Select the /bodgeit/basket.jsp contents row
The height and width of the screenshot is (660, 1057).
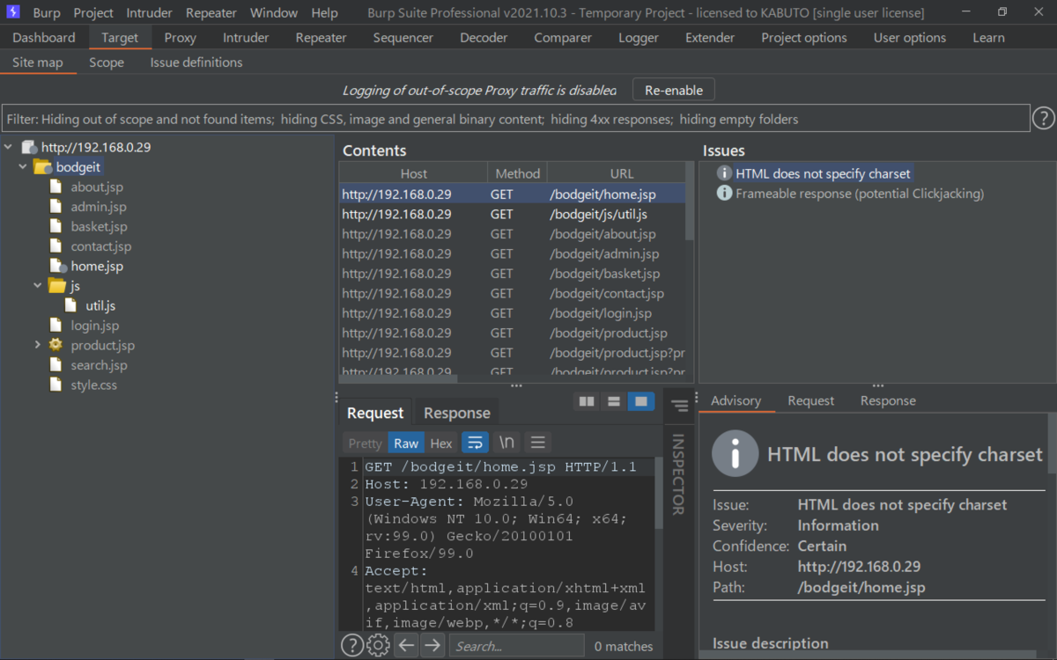click(513, 274)
